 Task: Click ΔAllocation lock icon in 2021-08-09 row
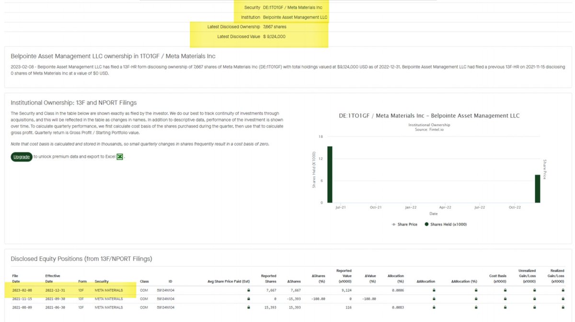click(434, 308)
